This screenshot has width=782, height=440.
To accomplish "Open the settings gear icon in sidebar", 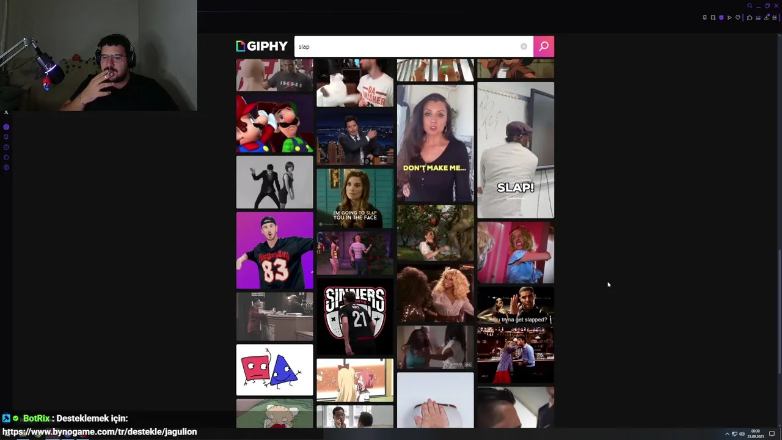I will 6,167.
